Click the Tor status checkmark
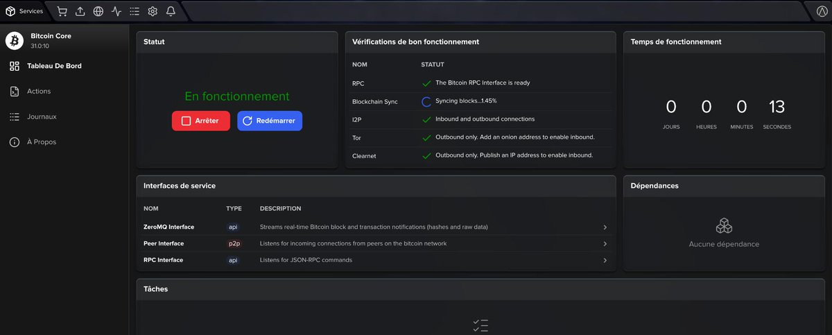 point(426,137)
